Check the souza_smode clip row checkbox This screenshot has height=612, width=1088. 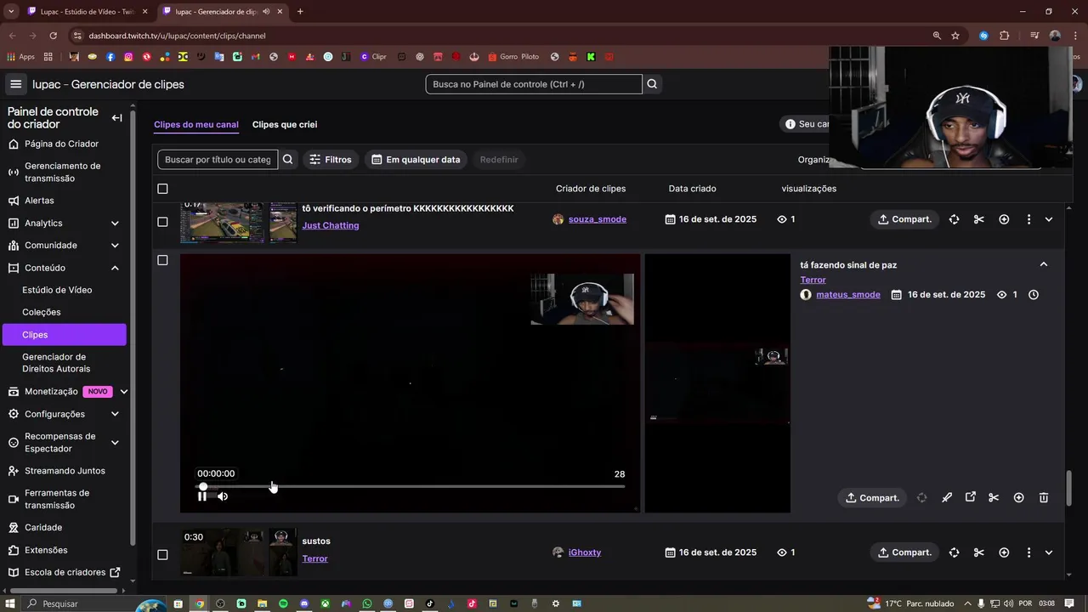click(x=162, y=222)
